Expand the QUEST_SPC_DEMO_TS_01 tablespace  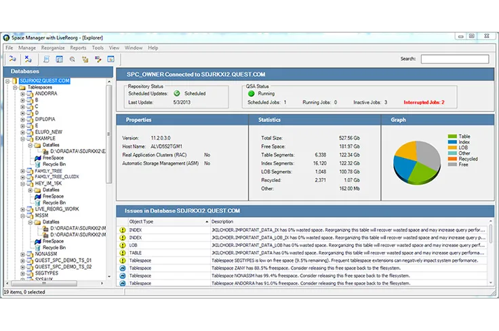(22, 260)
